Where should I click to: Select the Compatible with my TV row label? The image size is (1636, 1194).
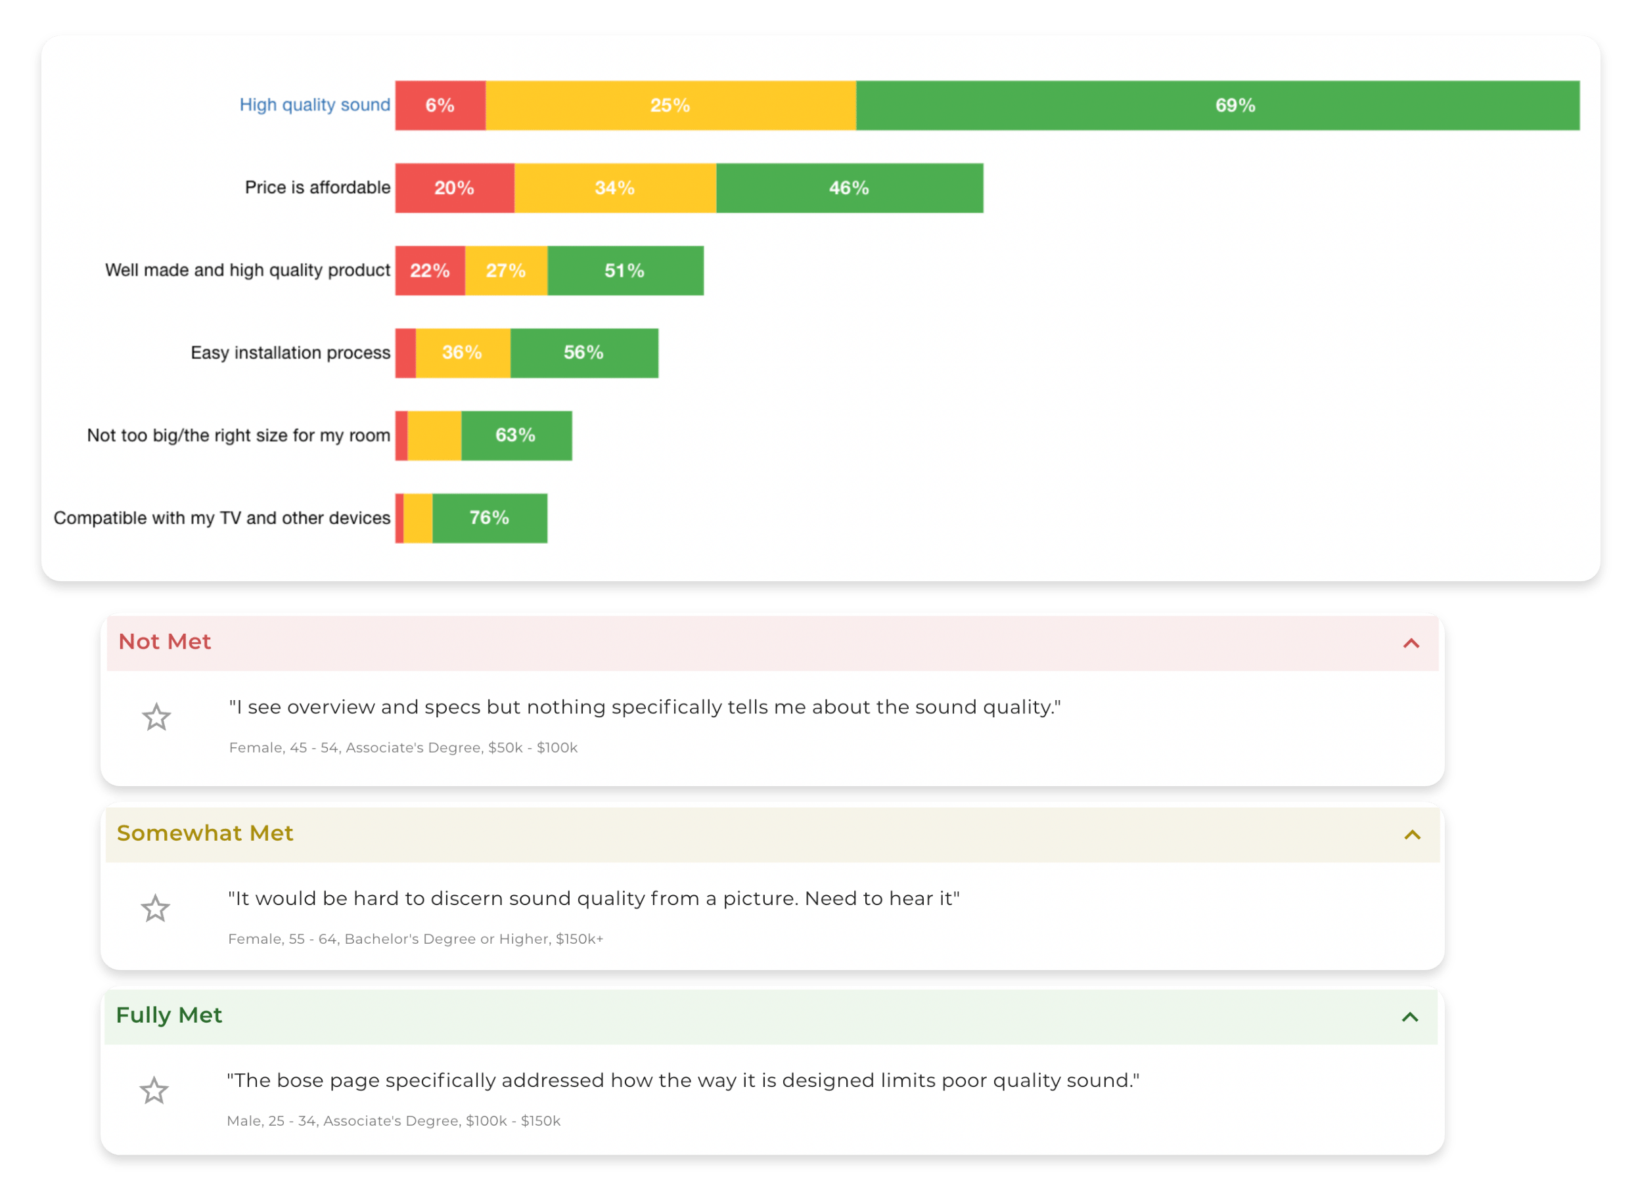click(x=222, y=518)
